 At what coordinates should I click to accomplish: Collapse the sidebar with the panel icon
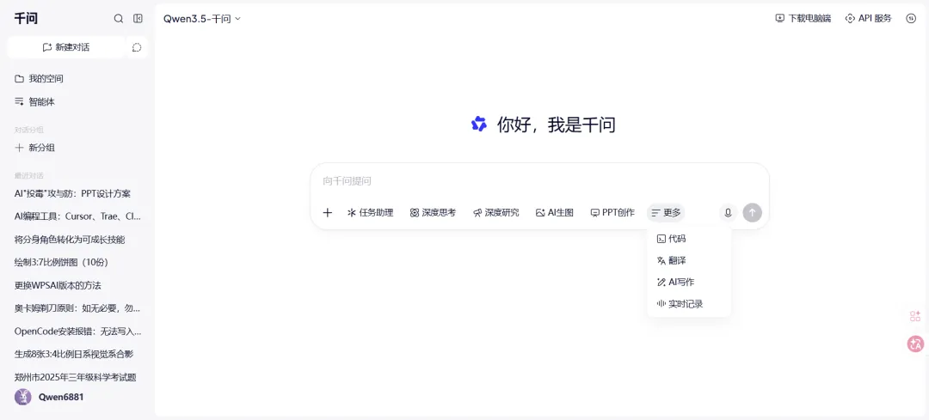click(138, 19)
